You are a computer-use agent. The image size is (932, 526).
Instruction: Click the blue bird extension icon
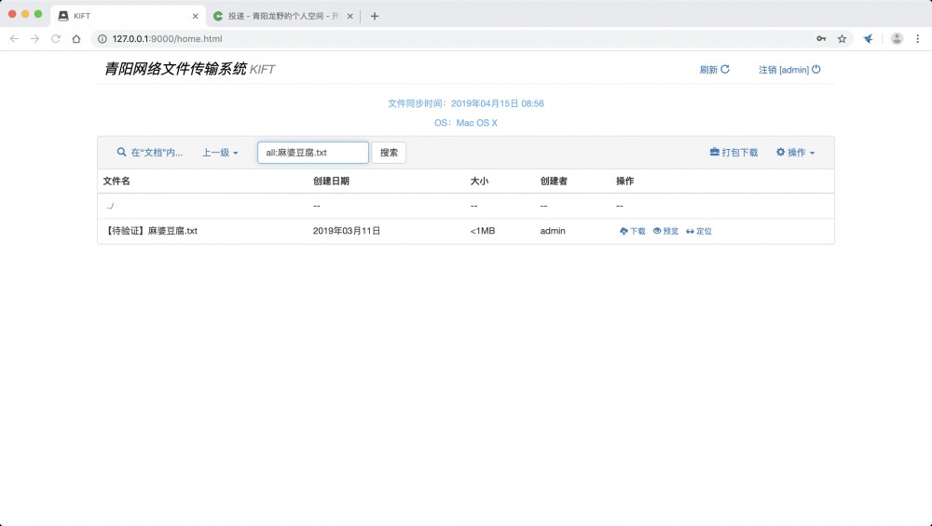869,38
